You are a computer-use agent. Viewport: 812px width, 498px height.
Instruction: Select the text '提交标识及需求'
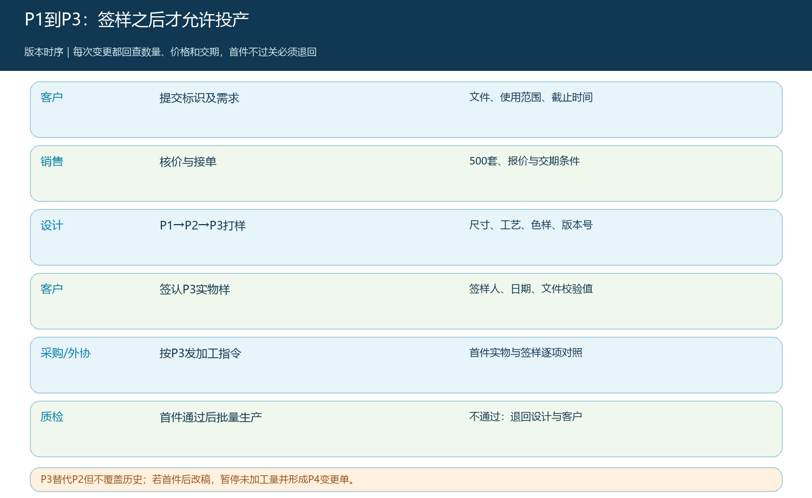point(199,98)
